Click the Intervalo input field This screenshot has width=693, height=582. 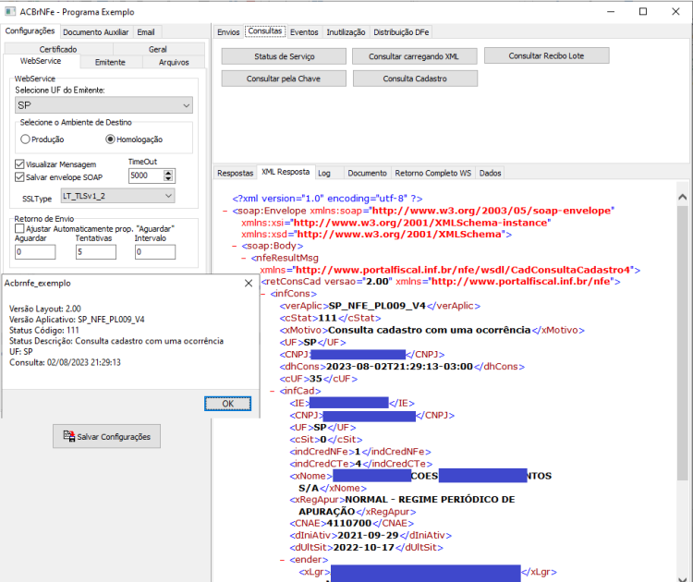[155, 252]
